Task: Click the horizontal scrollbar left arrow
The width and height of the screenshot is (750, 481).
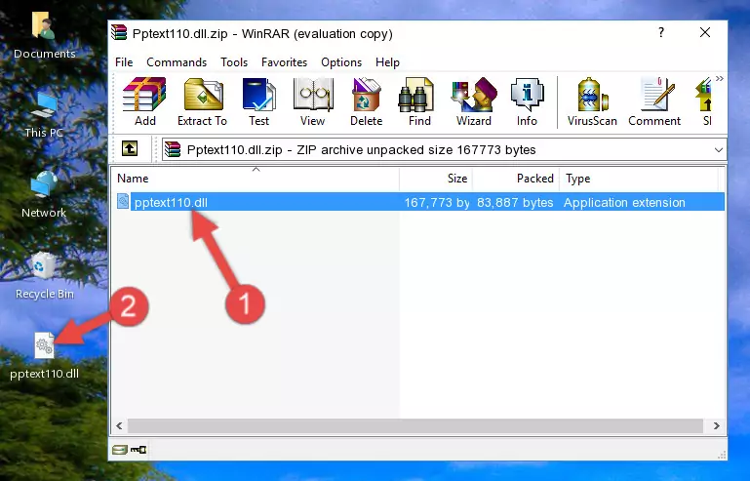Action: pyautogui.click(x=119, y=426)
